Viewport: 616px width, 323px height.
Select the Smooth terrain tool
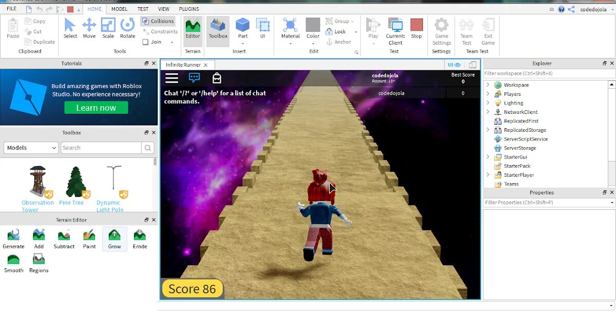click(x=13, y=263)
